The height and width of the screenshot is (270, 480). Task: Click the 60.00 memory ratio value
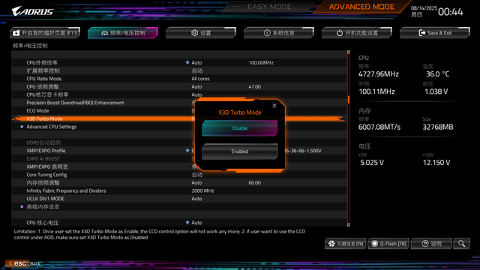coord(255,182)
